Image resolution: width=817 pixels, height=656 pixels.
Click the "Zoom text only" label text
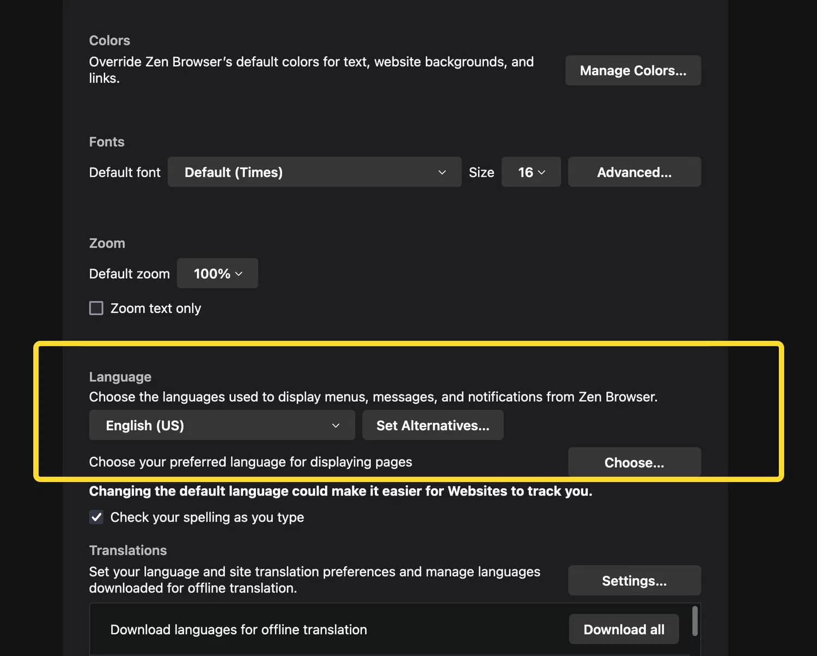click(156, 308)
